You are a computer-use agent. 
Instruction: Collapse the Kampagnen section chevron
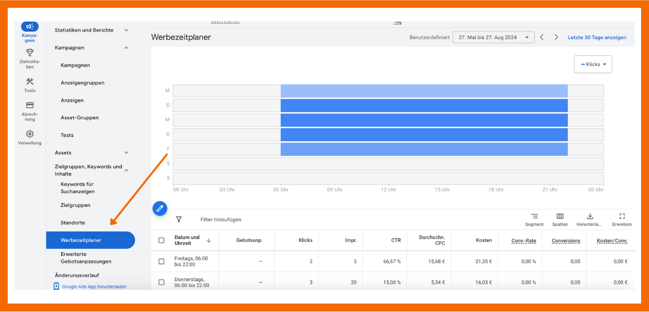pyautogui.click(x=126, y=48)
